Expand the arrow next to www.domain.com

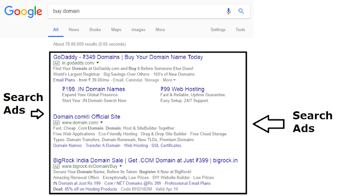click(x=101, y=122)
